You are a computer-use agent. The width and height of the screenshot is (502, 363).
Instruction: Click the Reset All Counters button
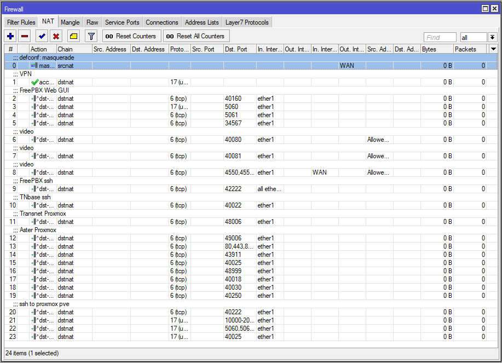pos(196,36)
